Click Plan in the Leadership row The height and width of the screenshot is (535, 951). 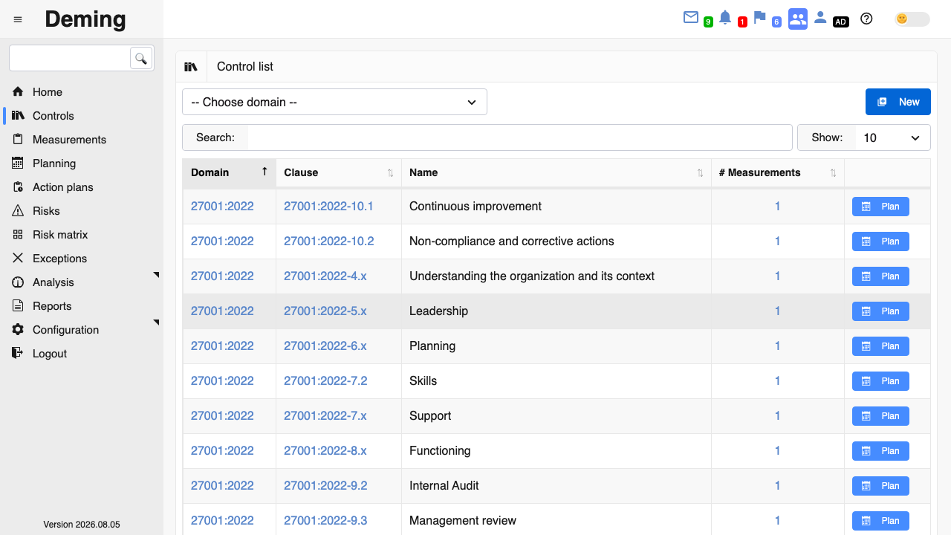click(x=880, y=311)
